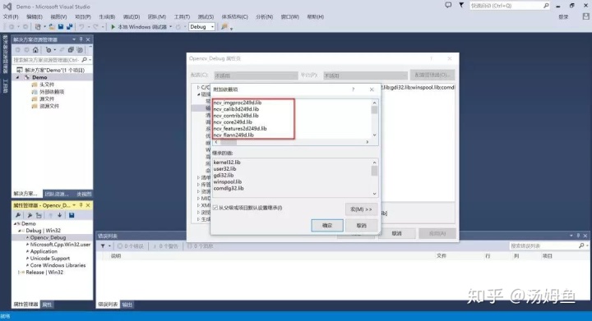Image resolution: width=592 pixels, height=321 pixels.
Task: Click the Redo arrow in main toolbar
Action: click(x=95, y=27)
